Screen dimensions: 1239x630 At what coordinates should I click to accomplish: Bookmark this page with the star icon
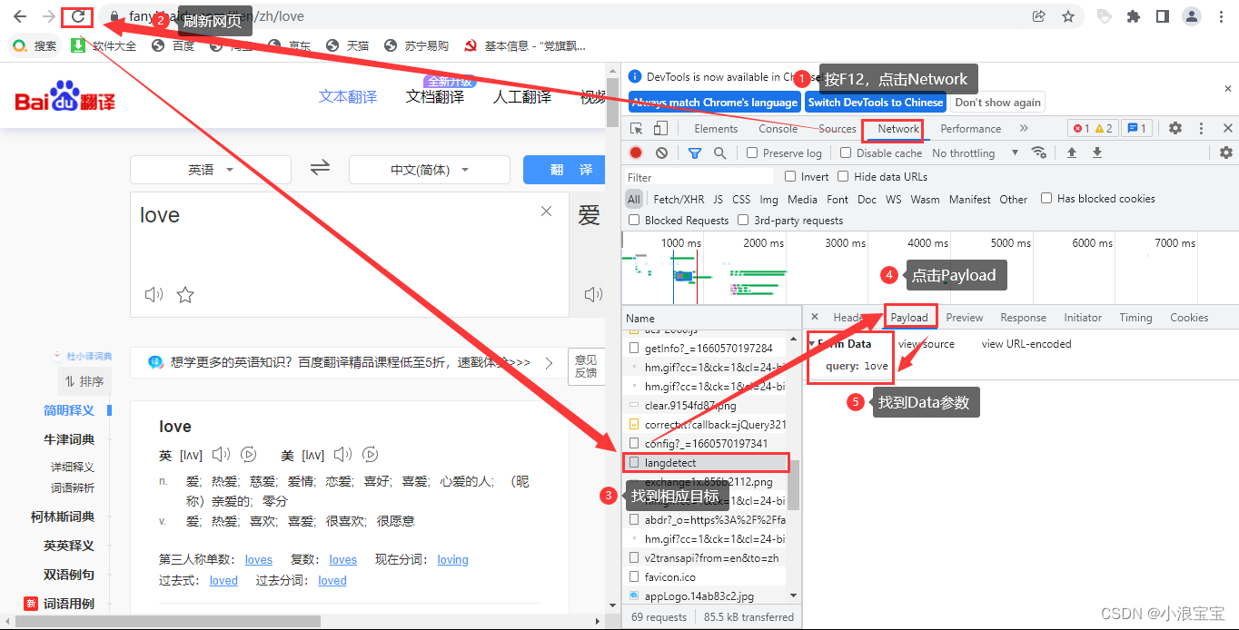(x=1068, y=16)
